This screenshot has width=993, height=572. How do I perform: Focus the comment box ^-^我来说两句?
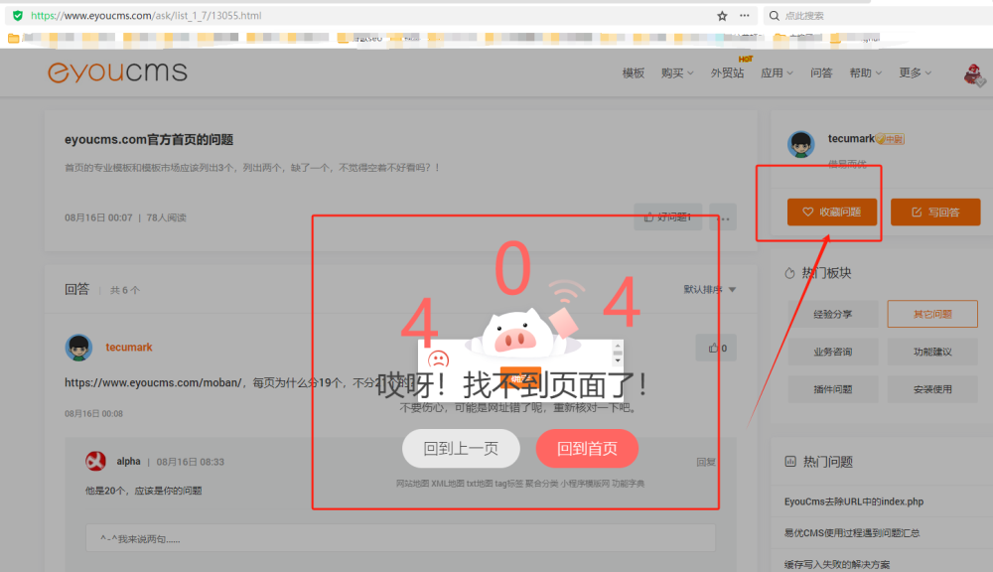(x=401, y=538)
